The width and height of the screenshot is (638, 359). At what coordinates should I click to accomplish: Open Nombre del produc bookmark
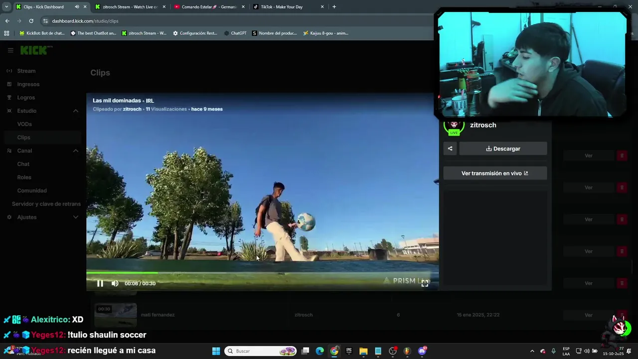click(x=275, y=33)
